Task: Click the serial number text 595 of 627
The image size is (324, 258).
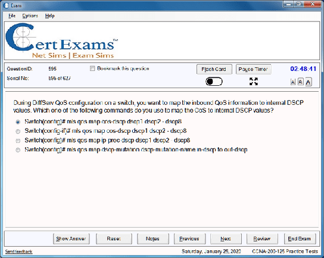Action: [x=60, y=78]
